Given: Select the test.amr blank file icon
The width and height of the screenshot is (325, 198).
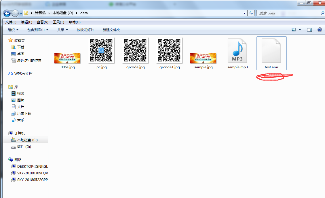Looking at the screenshot, I should [271, 51].
